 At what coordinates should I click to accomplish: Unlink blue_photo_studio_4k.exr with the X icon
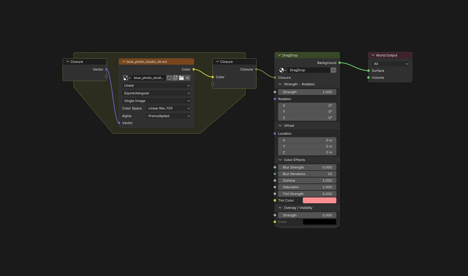pos(187,78)
